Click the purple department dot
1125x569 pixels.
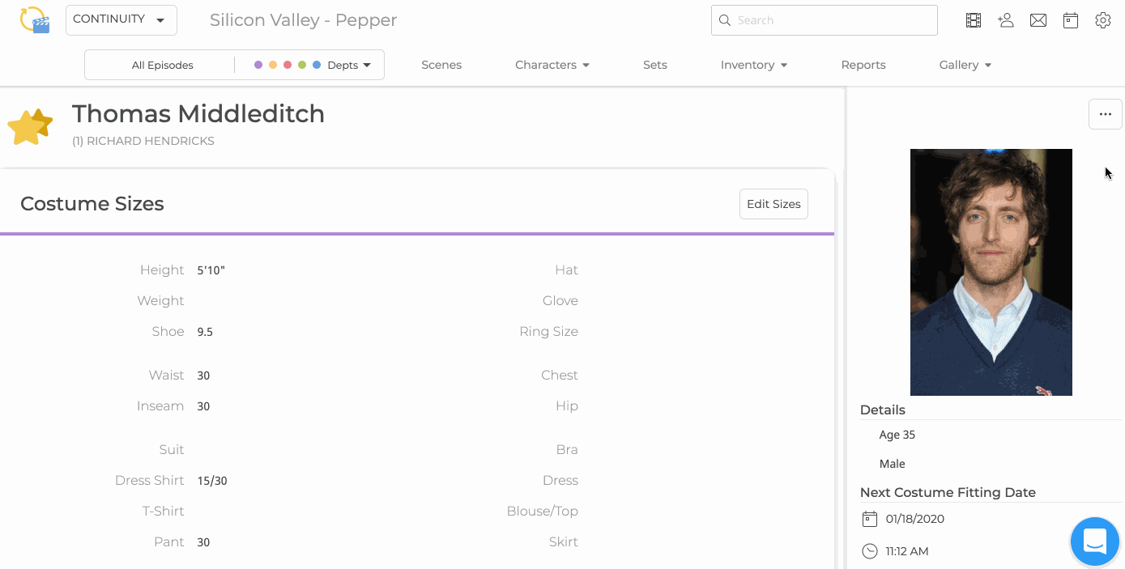(258, 65)
